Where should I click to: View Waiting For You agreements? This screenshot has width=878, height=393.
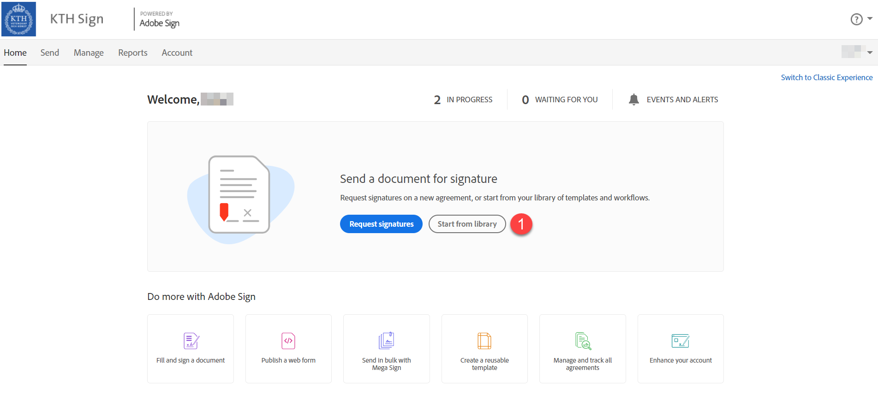pyautogui.click(x=560, y=100)
